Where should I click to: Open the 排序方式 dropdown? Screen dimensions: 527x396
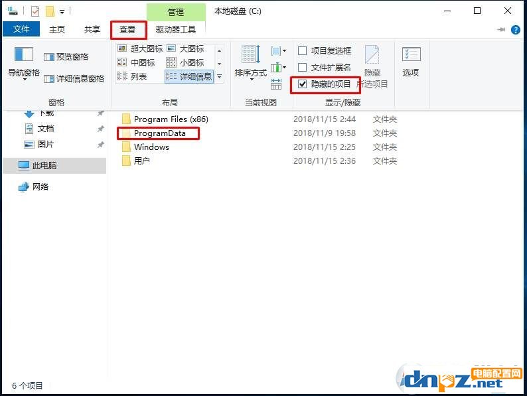pos(251,63)
